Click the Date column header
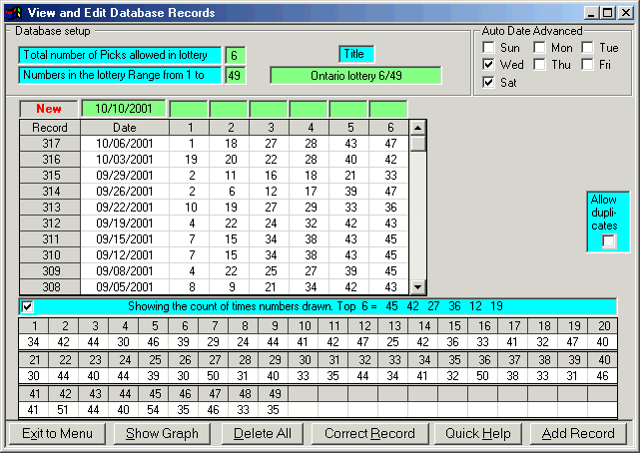Screen dimensions: 640x453 click(125, 128)
